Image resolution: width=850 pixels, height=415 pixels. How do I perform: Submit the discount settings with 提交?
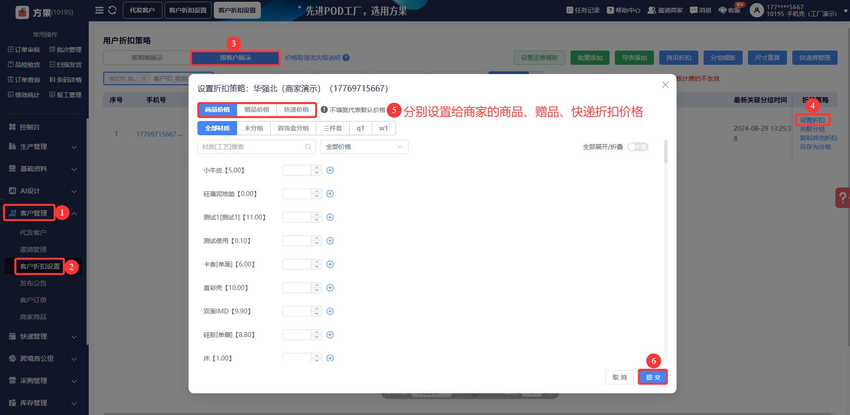click(653, 377)
